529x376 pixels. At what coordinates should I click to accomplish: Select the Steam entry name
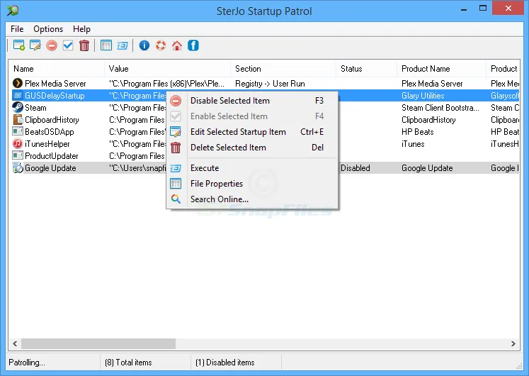coord(35,108)
